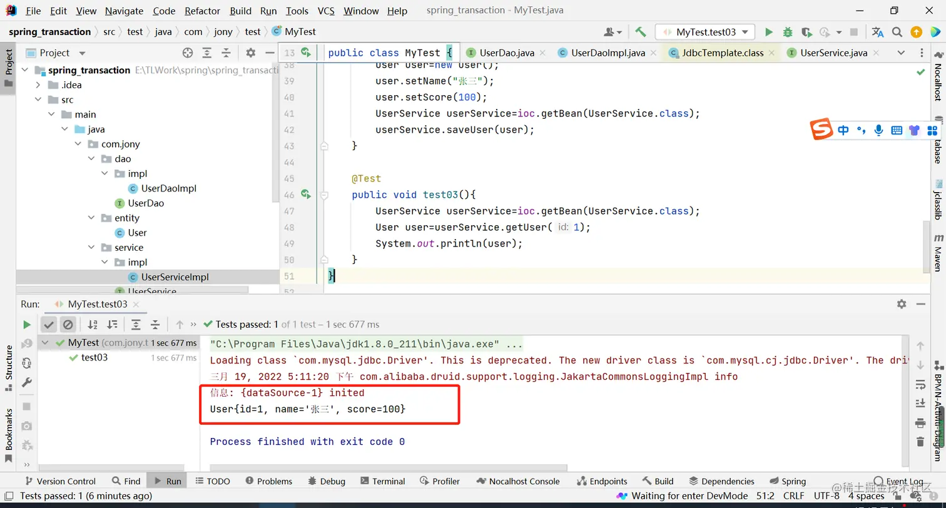946x508 pixels.
Task: Show the hidden editor tabs list
Action: click(901, 53)
